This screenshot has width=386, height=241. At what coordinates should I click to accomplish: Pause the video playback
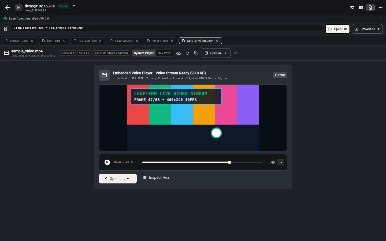point(107,162)
